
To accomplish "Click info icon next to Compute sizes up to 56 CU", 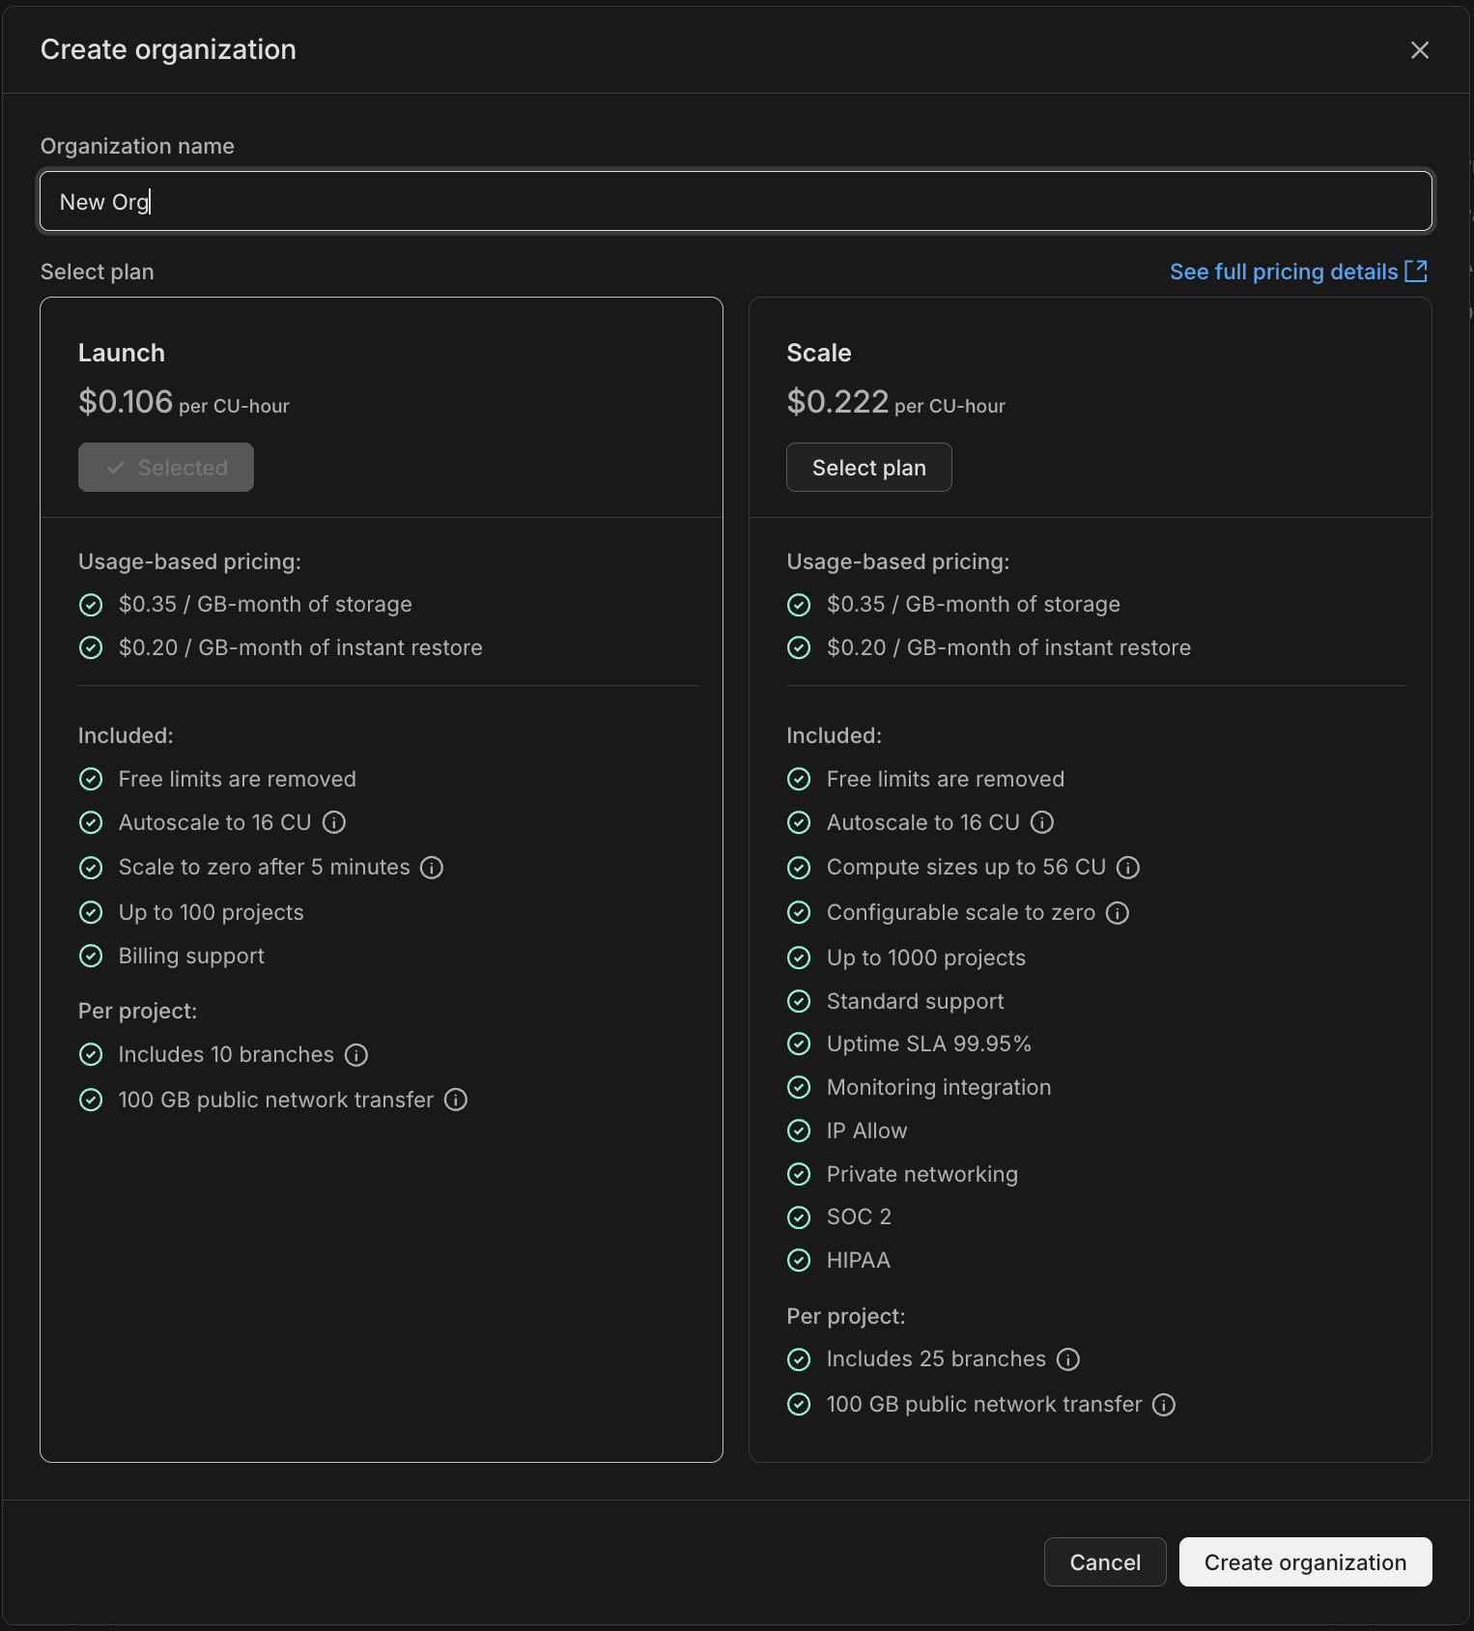I will pos(1128,868).
